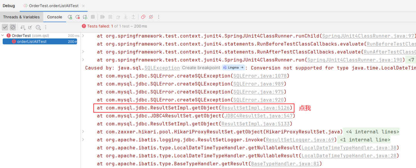Open RunAfterTestClassCallbacks source link
The width and height of the screenshot is (416, 168).
[x=390, y=52]
